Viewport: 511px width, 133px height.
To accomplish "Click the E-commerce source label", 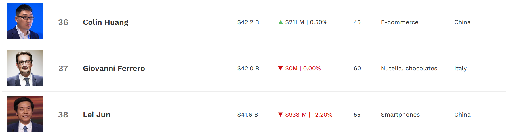I will tap(399, 22).
